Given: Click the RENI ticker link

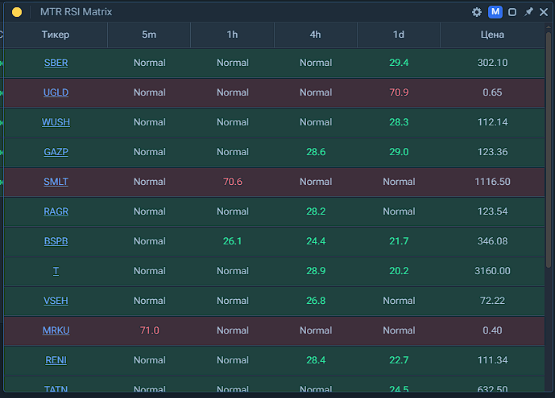Looking at the screenshot, I should (x=56, y=360).
